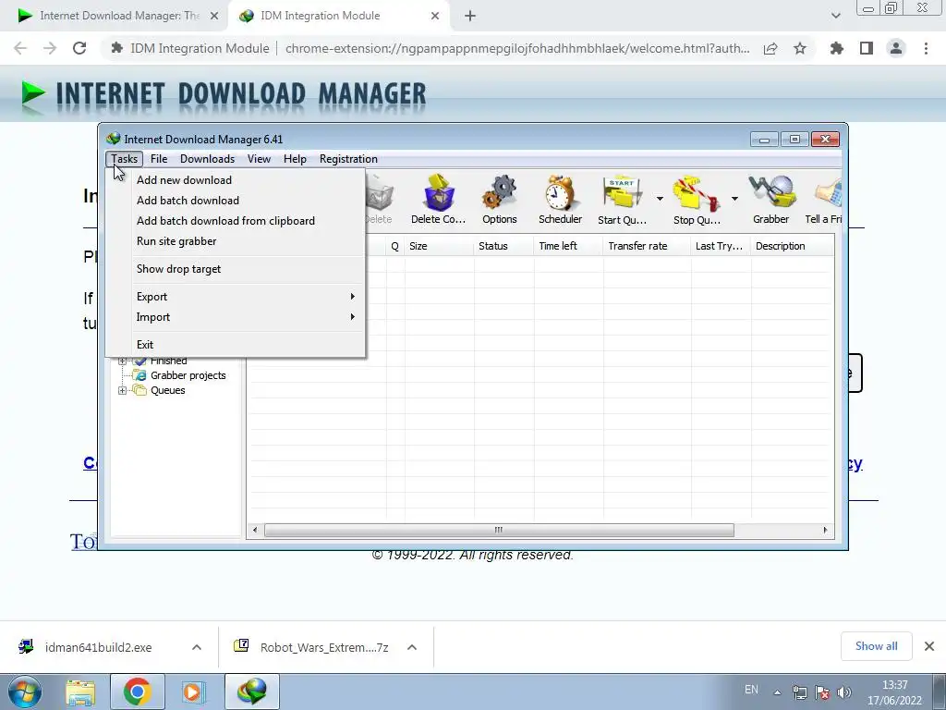Sort by Transfer rate column header

coord(646,246)
